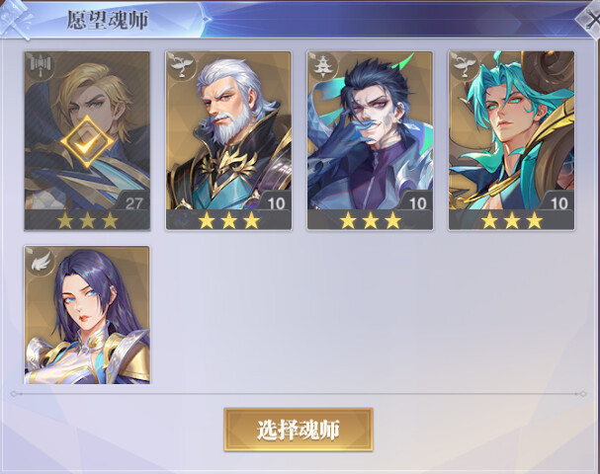Click the hammer icon beside 愿望魂师 title
The image size is (600, 474).
15,19
